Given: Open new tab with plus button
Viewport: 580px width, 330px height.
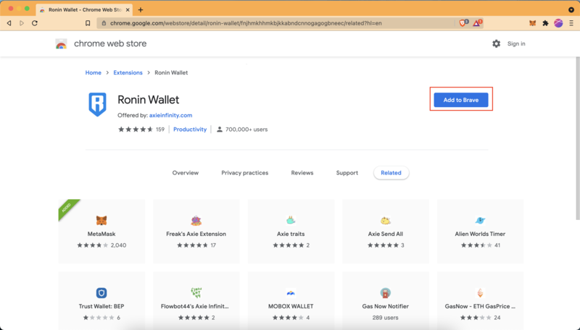Looking at the screenshot, I should 141,9.
